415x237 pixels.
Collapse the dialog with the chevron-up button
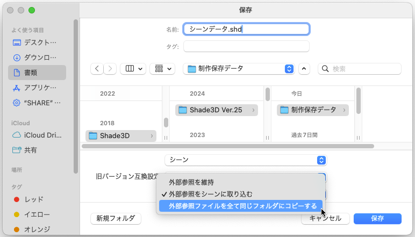(304, 69)
